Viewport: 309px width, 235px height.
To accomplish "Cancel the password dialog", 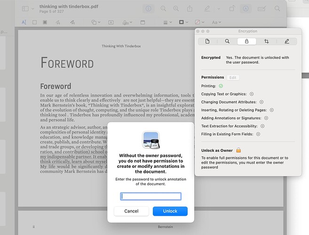I will [131, 211].
